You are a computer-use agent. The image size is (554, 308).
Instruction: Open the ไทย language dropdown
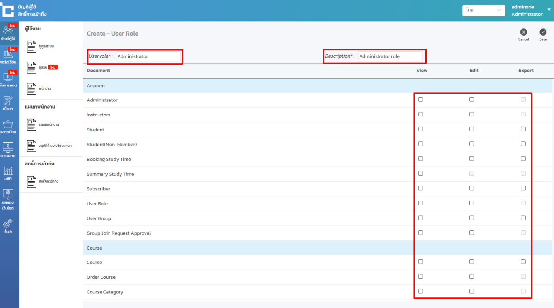(483, 10)
